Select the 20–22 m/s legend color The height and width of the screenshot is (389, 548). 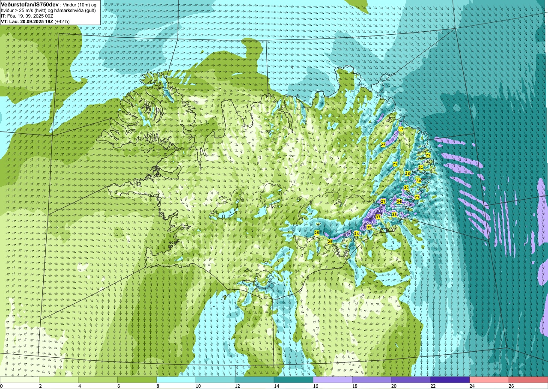[x=411, y=380]
